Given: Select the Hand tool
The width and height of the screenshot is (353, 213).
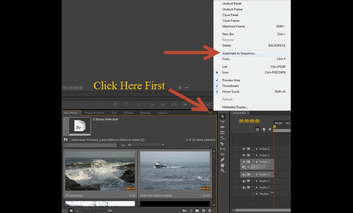Looking at the screenshot, I should 223,165.
